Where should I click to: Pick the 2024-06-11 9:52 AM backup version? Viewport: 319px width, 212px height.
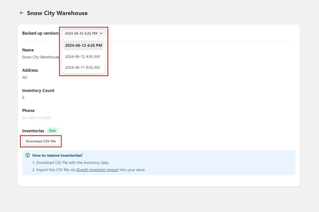coord(83,67)
